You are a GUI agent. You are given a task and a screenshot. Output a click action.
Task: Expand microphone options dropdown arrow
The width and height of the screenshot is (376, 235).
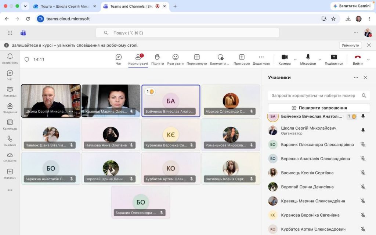320,59
